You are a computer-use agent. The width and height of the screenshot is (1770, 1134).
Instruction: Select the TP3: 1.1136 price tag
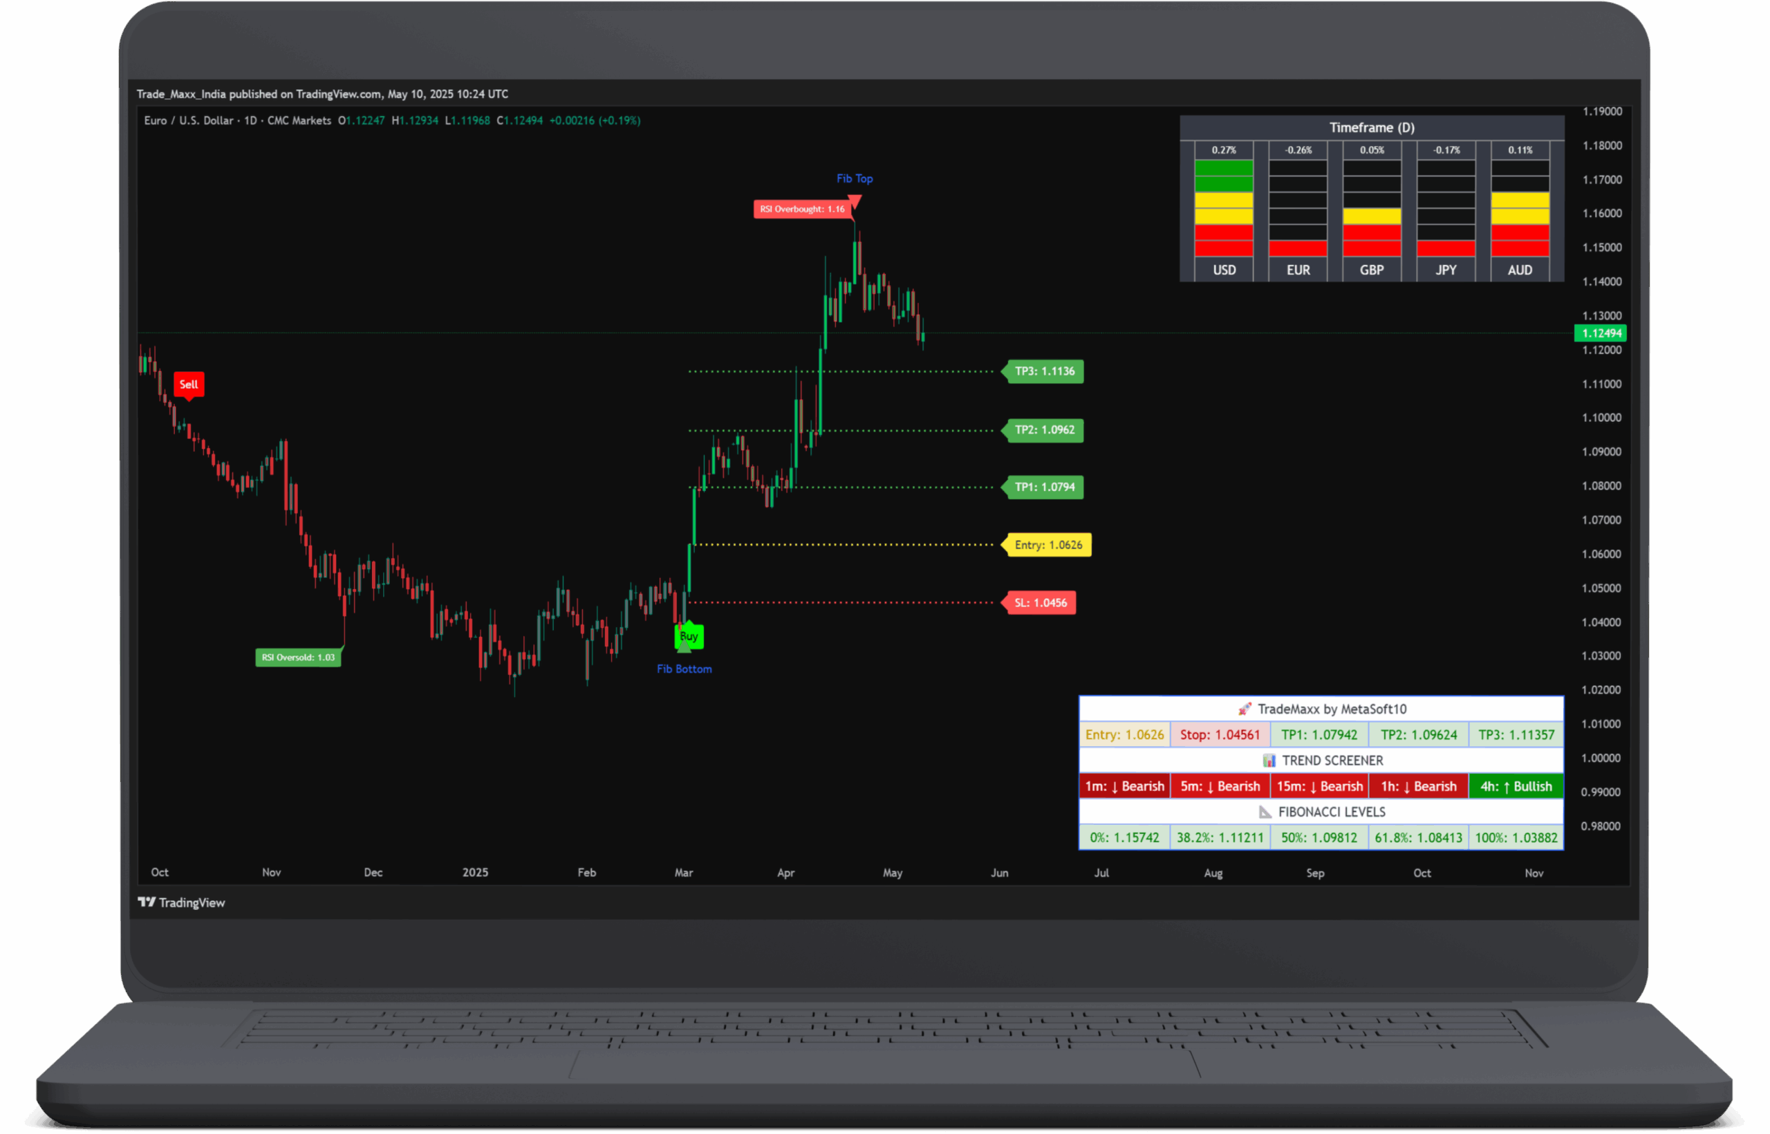click(1044, 371)
